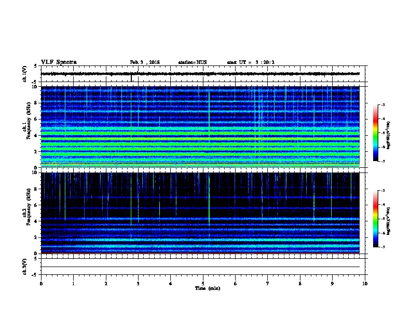The height and width of the screenshot is (318, 411).
Task: Click the time axis tick label "5"
Action: [x=203, y=284]
